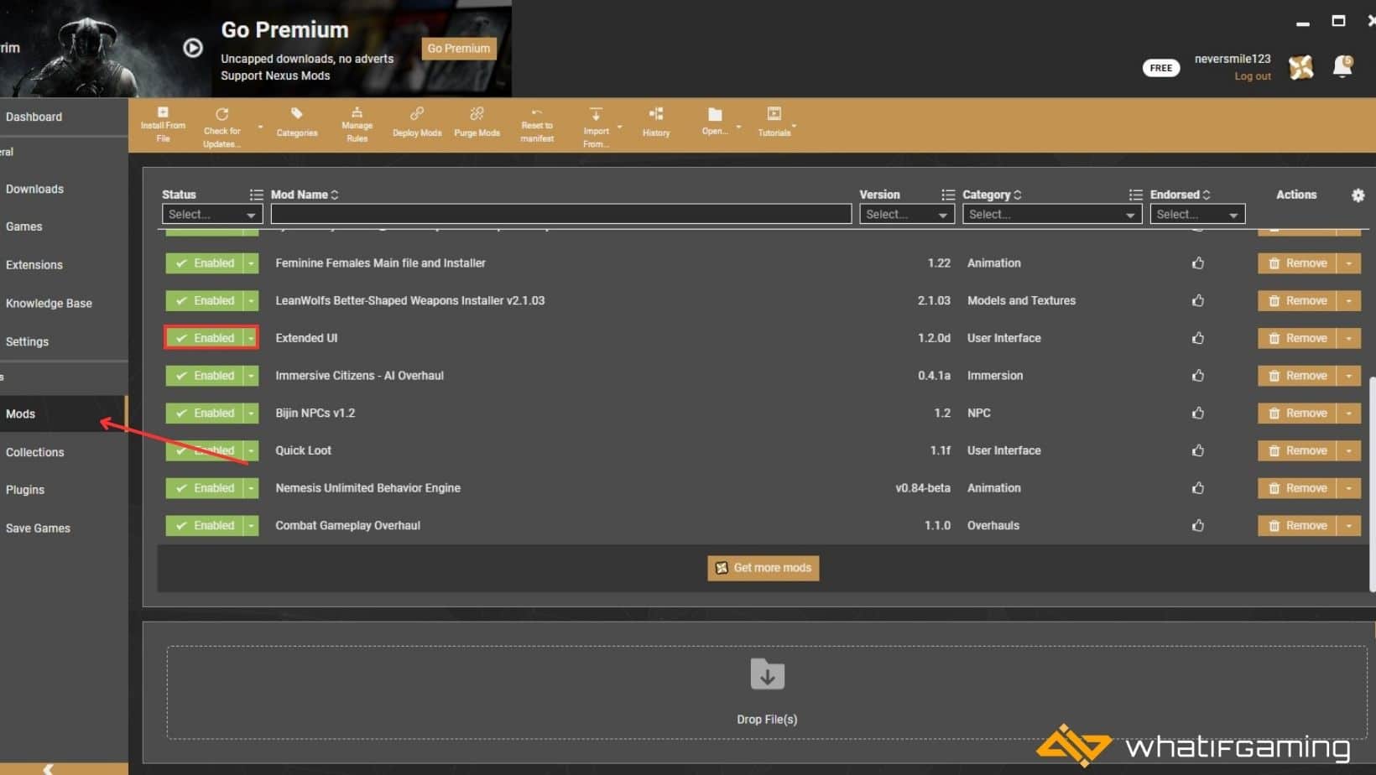This screenshot has width=1376, height=775.
Task: Open Downloads in the sidebar
Action: [x=34, y=189]
